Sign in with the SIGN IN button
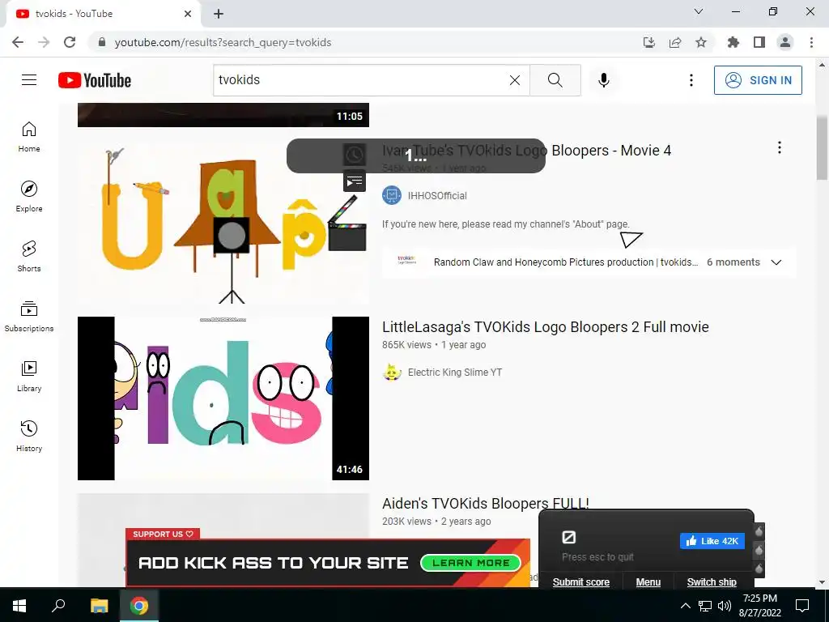 tap(758, 80)
